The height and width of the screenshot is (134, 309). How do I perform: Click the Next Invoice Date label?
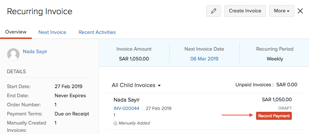pyautogui.click(x=204, y=49)
